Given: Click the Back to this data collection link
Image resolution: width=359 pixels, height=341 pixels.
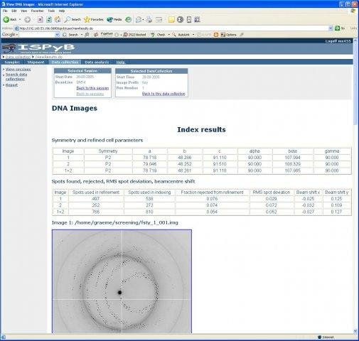Looking at the screenshot, I should tap(164, 94).
